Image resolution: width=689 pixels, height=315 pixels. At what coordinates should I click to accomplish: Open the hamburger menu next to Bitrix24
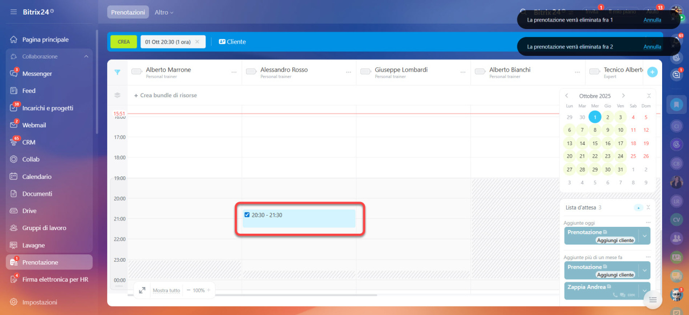click(13, 12)
